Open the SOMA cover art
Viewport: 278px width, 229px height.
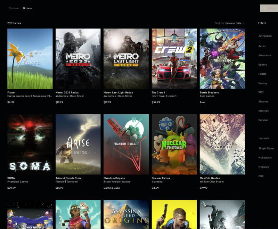coord(30,144)
